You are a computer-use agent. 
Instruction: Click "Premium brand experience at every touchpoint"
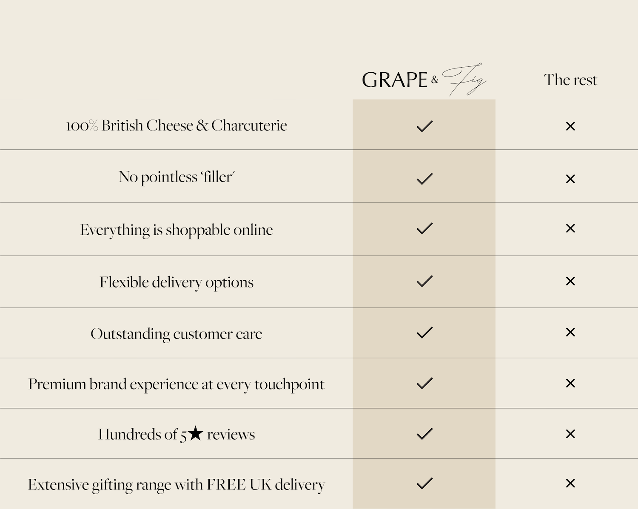coord(177,384)
